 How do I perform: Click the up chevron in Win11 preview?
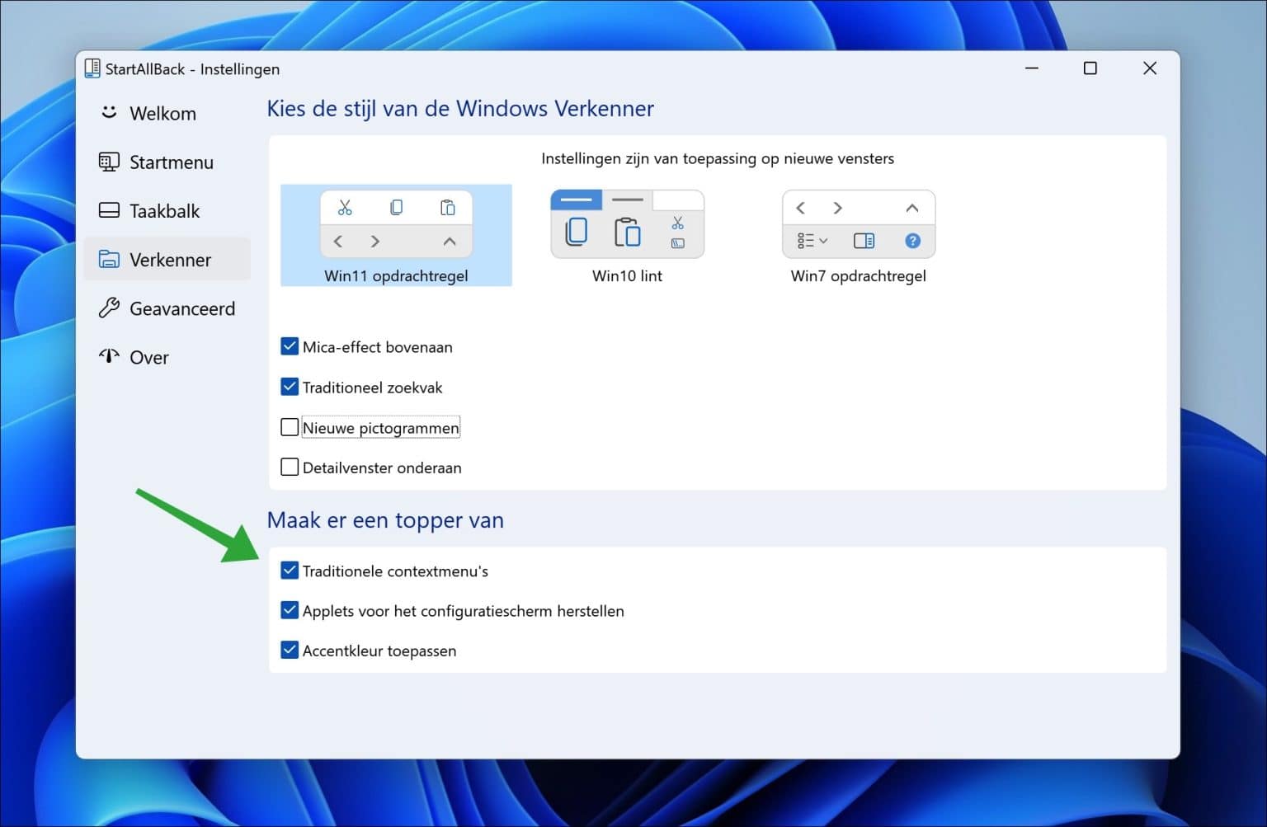coord(450,241)
